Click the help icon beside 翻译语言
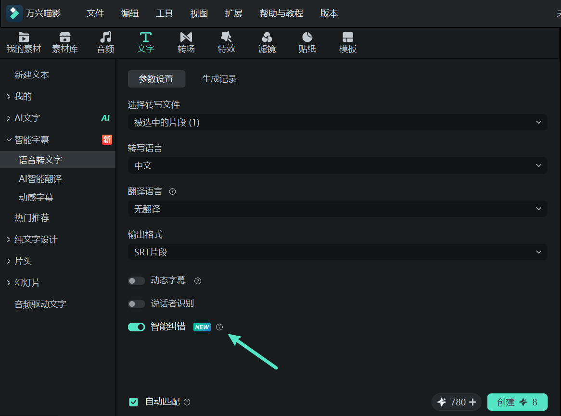The image size is (561, 416). 172,192
